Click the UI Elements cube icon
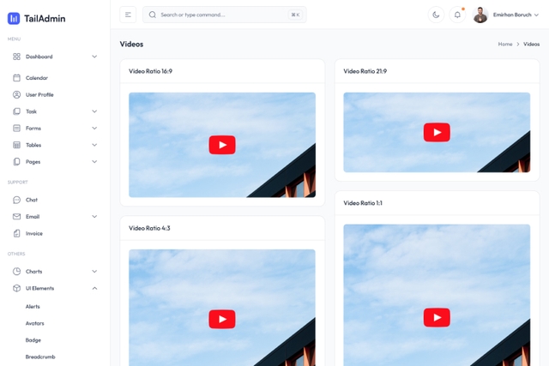 (x=16, y=288)
